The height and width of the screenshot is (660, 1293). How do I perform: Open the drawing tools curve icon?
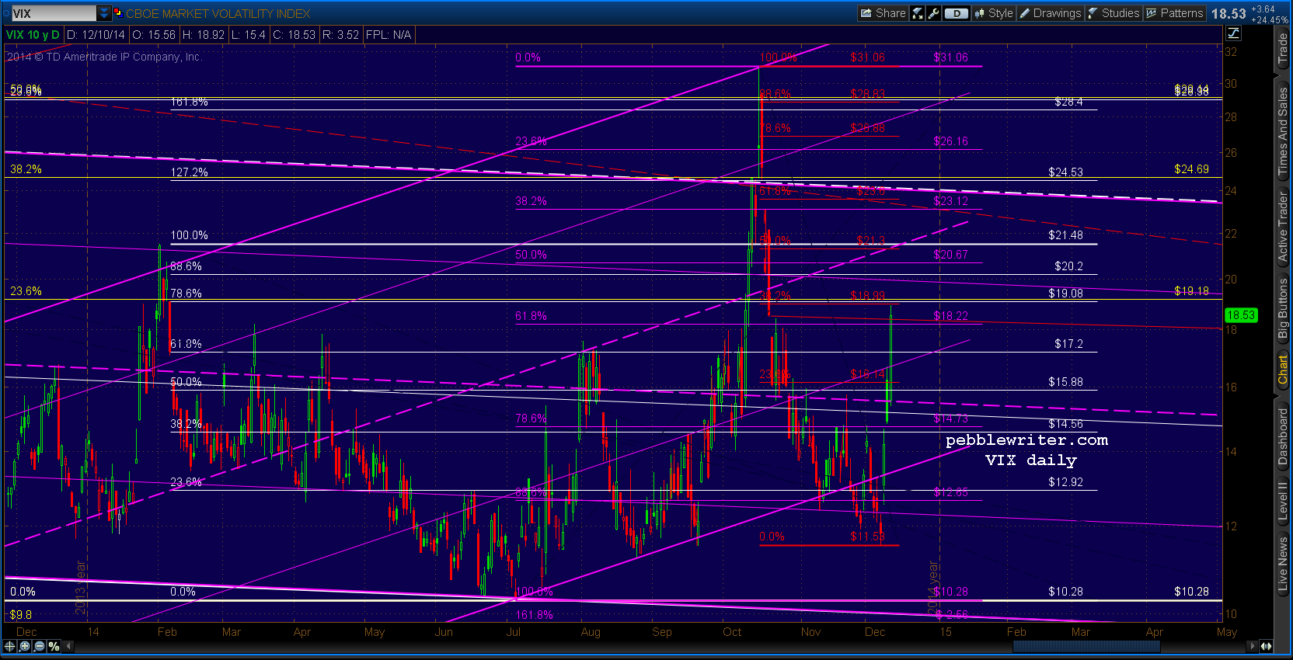point(1233,33)
